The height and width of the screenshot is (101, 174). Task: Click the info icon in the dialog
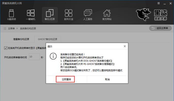53,56
